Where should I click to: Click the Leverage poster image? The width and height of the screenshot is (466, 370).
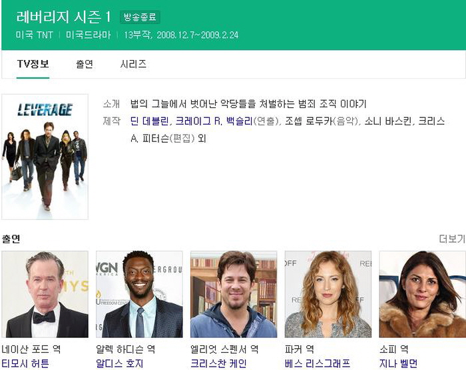click(x=45, y=157)
